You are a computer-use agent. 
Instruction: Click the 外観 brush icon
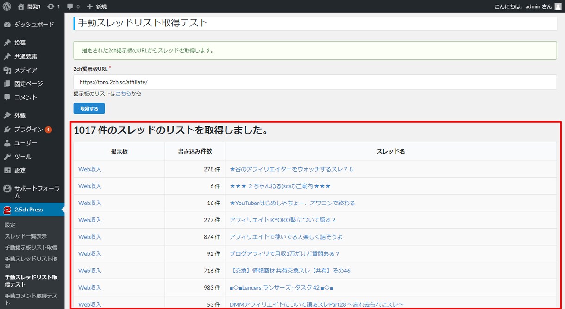[7, 116]
